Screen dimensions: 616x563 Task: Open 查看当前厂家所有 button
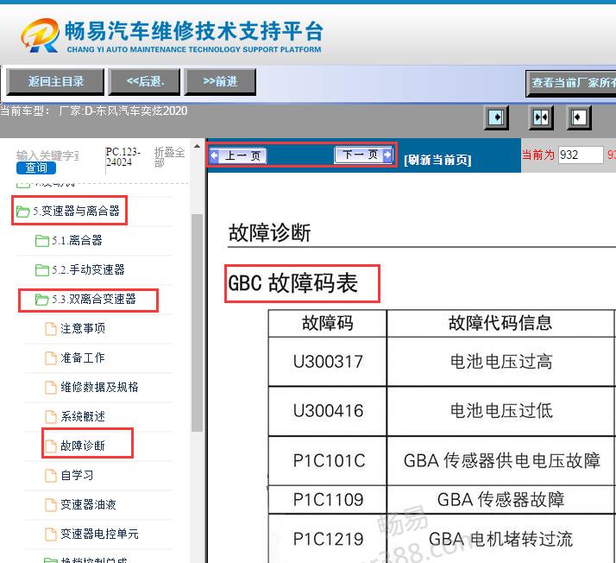pos(571,84)
